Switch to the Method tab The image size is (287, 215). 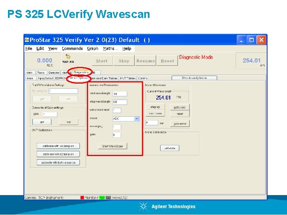coord(66,72)
